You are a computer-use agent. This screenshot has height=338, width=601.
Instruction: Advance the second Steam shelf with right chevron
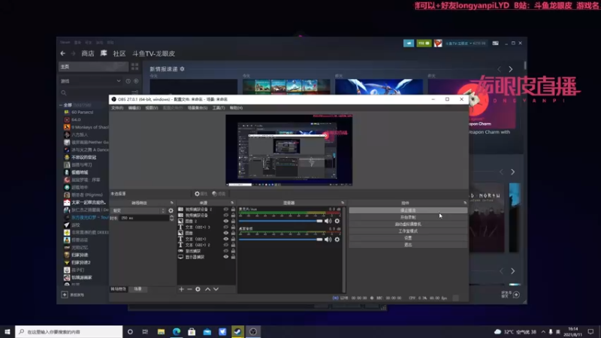click(513, 172)
